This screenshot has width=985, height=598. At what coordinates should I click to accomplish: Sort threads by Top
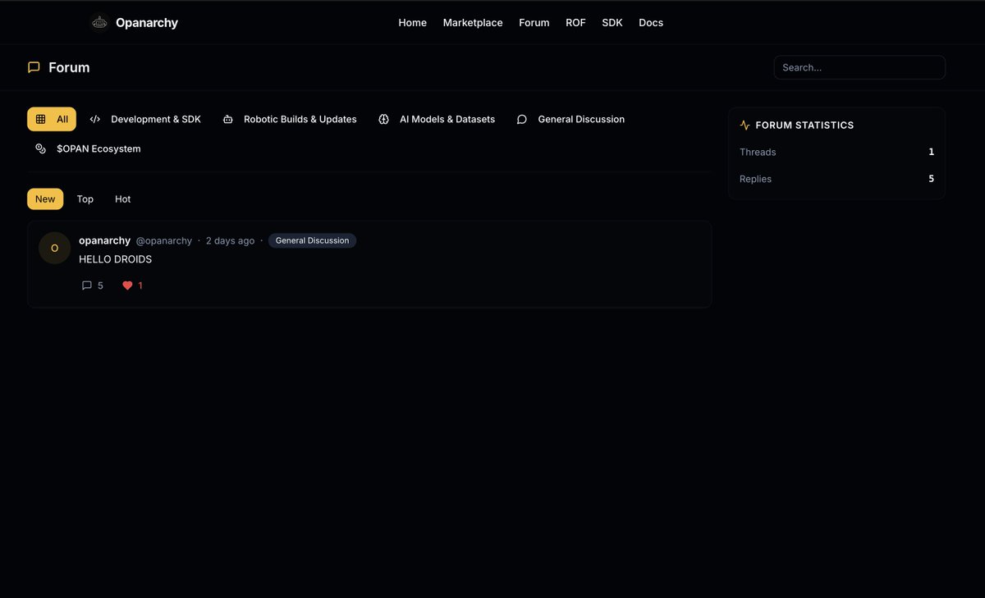pos(85,199)
